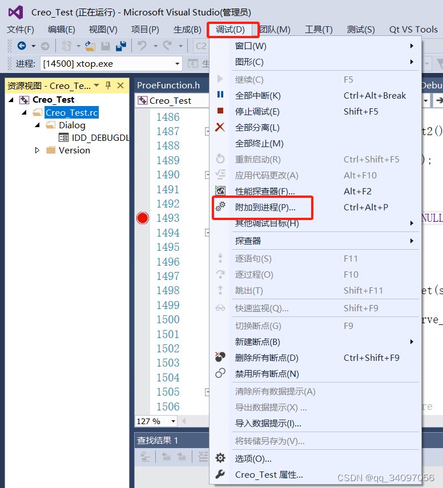Screen dimensions: 443x488
Task: Toggle the breakpoint on line 1493
Action: [x=143, y=218]
